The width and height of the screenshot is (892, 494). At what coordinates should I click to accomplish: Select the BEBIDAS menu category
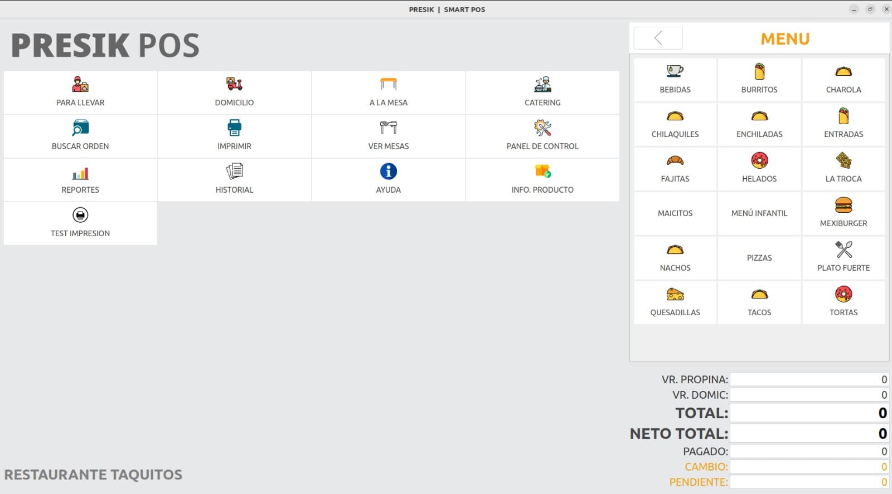pyautogui.click(x=675, y=80)
